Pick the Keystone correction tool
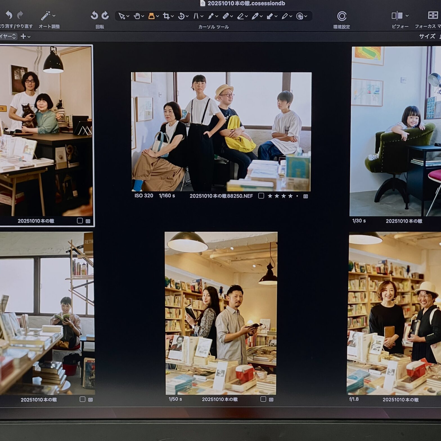Screen dimensions: 441x441 point(196,16)
